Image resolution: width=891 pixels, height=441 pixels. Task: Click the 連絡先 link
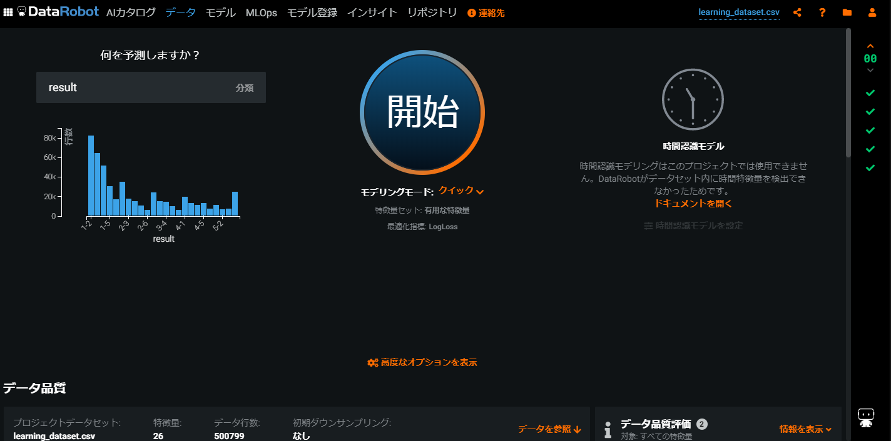pos(492,13)
